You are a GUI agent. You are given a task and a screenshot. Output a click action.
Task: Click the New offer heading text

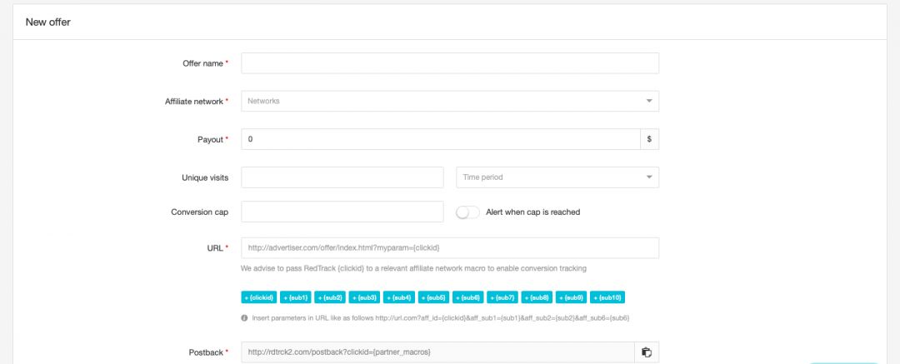click(x=48, y=22)
